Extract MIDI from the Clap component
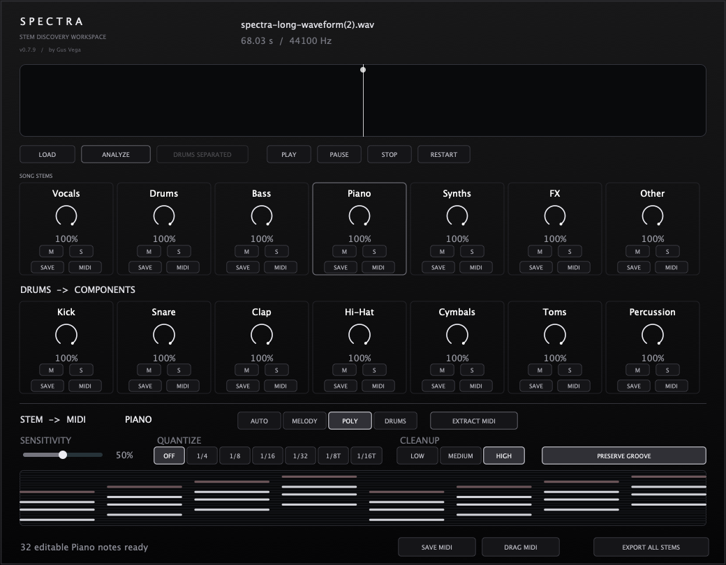This screenshot has height=565, width=726. [280, 386]
